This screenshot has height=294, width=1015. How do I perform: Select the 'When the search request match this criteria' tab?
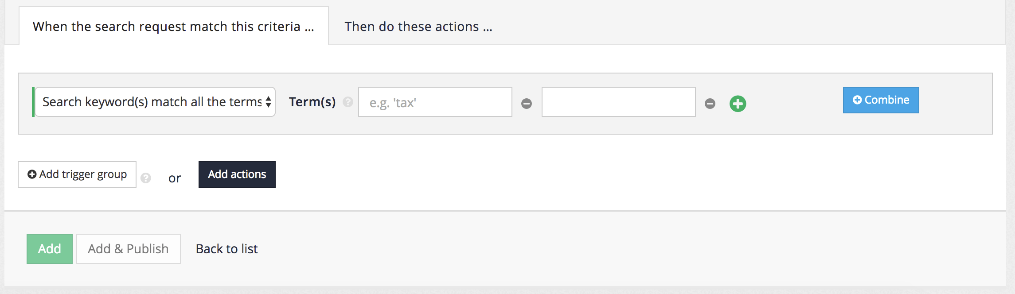tap(173, 26)
